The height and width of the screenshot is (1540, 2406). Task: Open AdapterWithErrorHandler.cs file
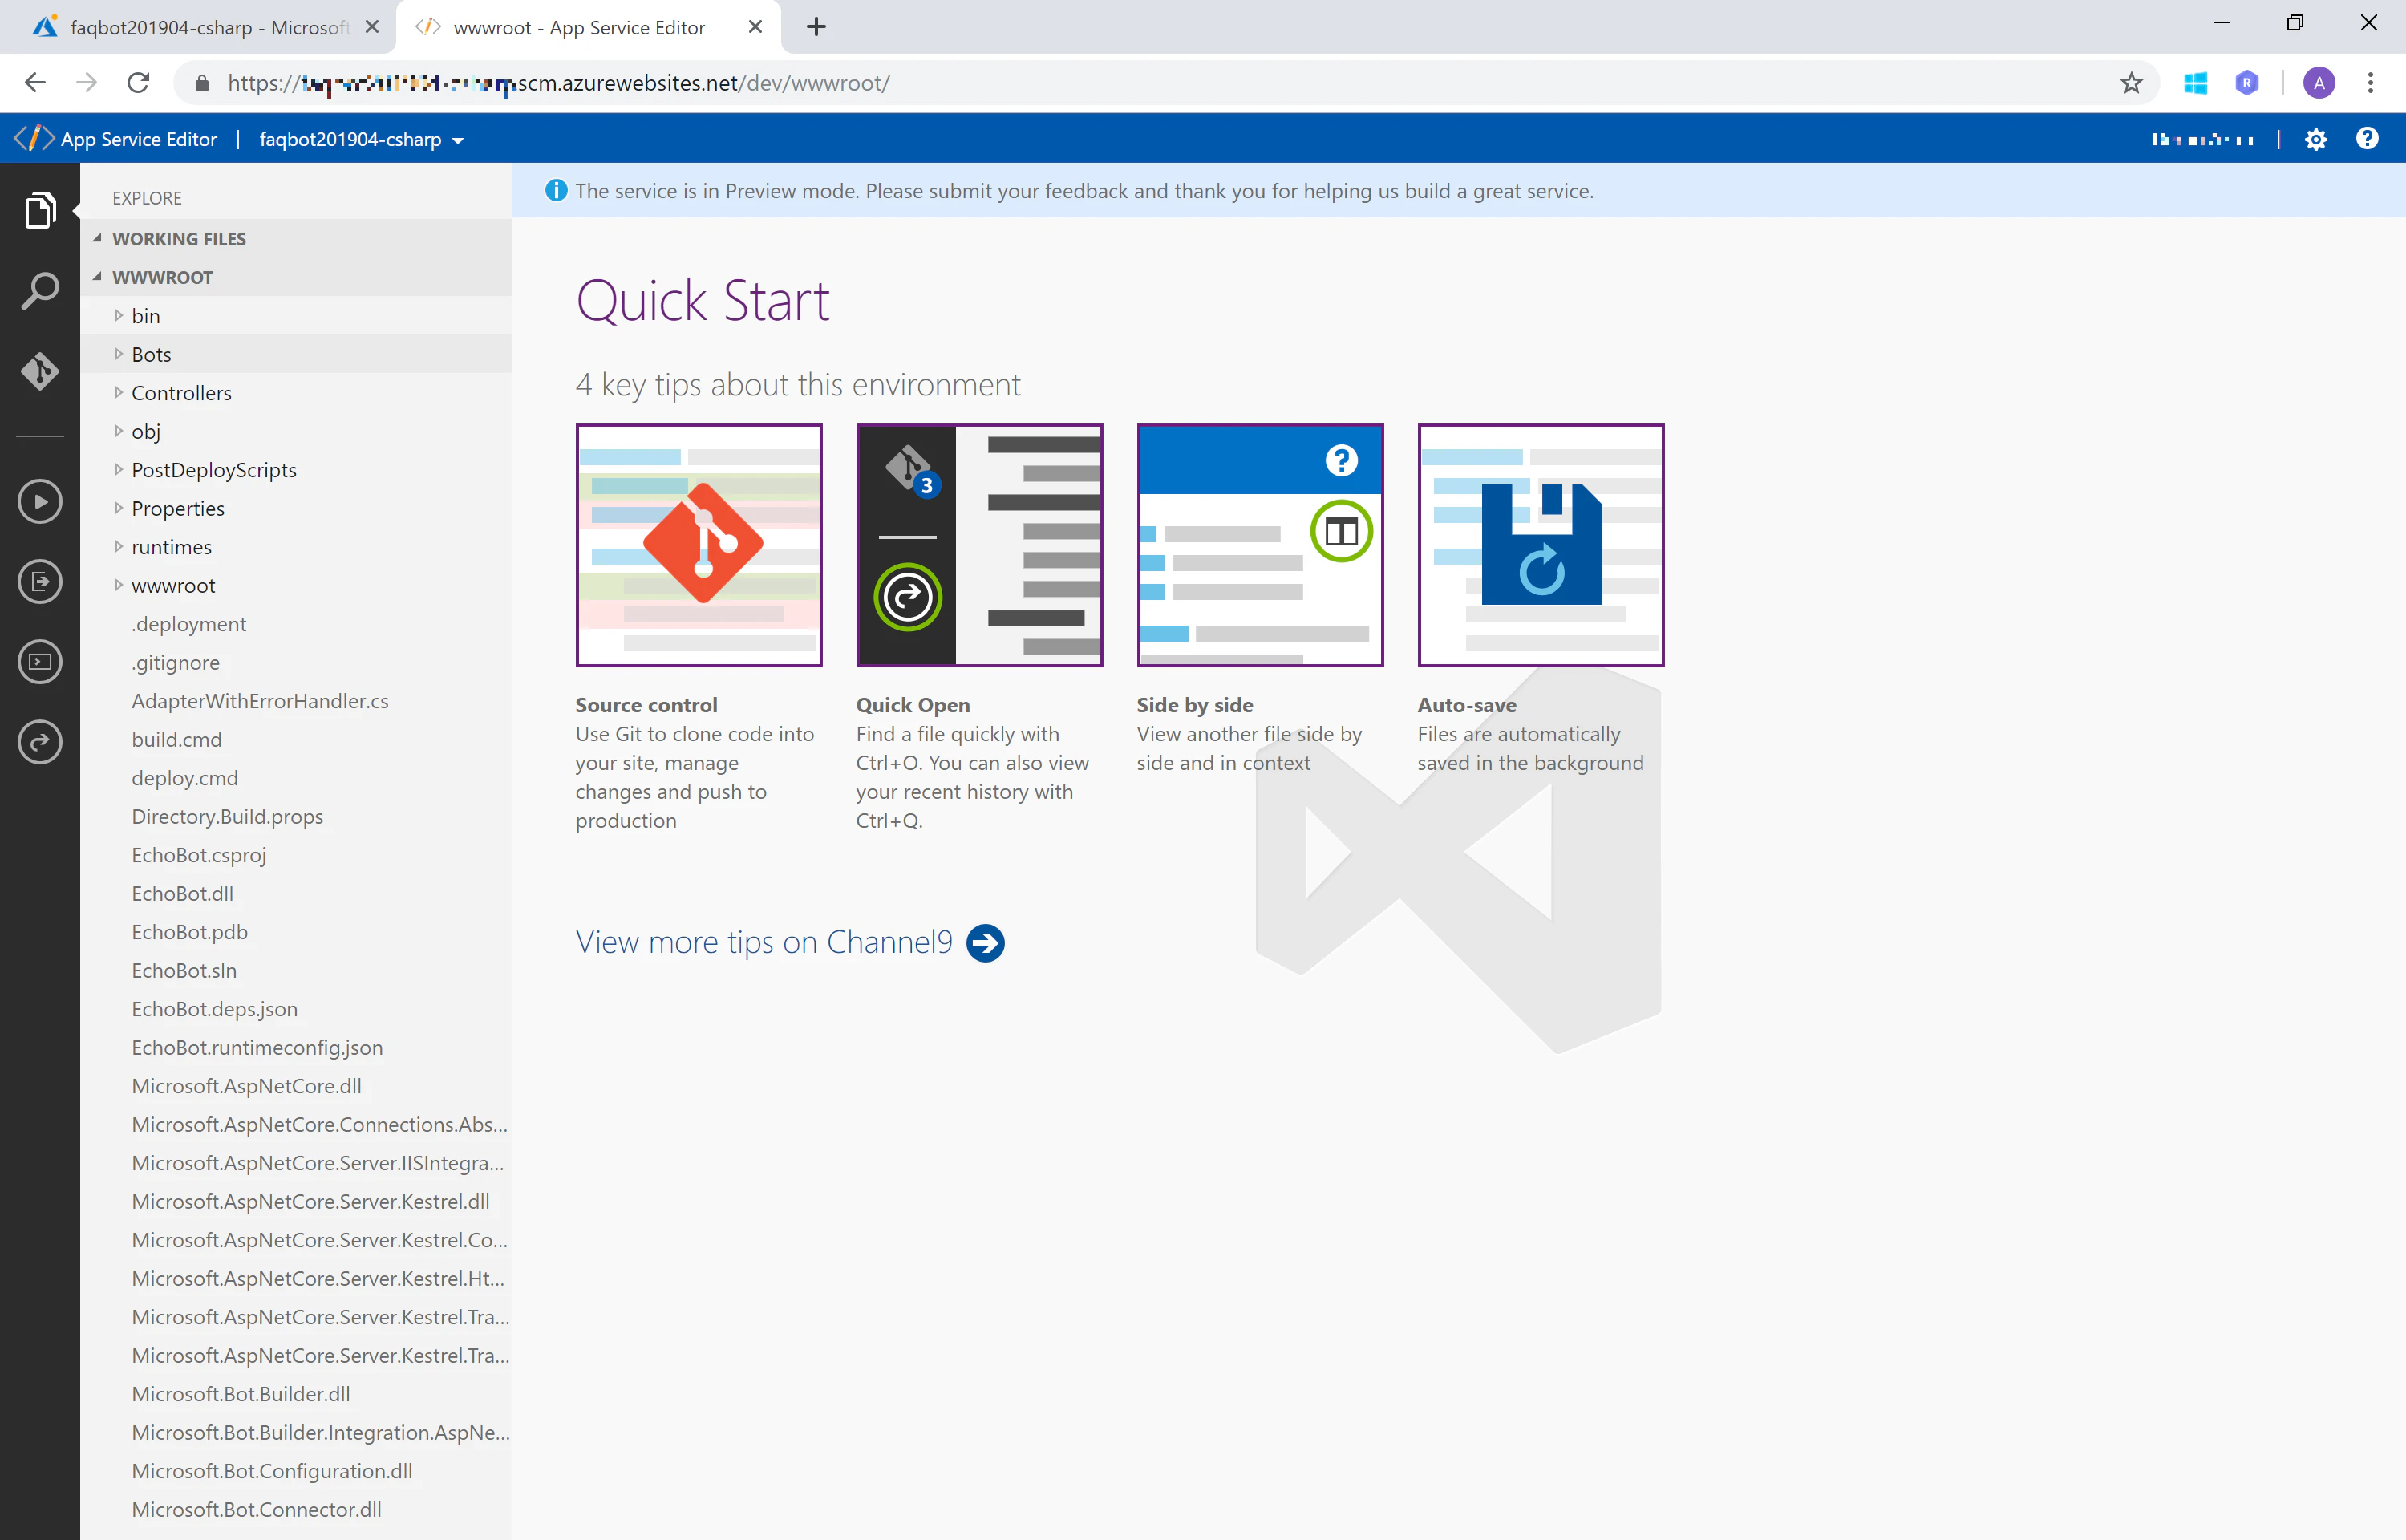click(x=260, y=701)
